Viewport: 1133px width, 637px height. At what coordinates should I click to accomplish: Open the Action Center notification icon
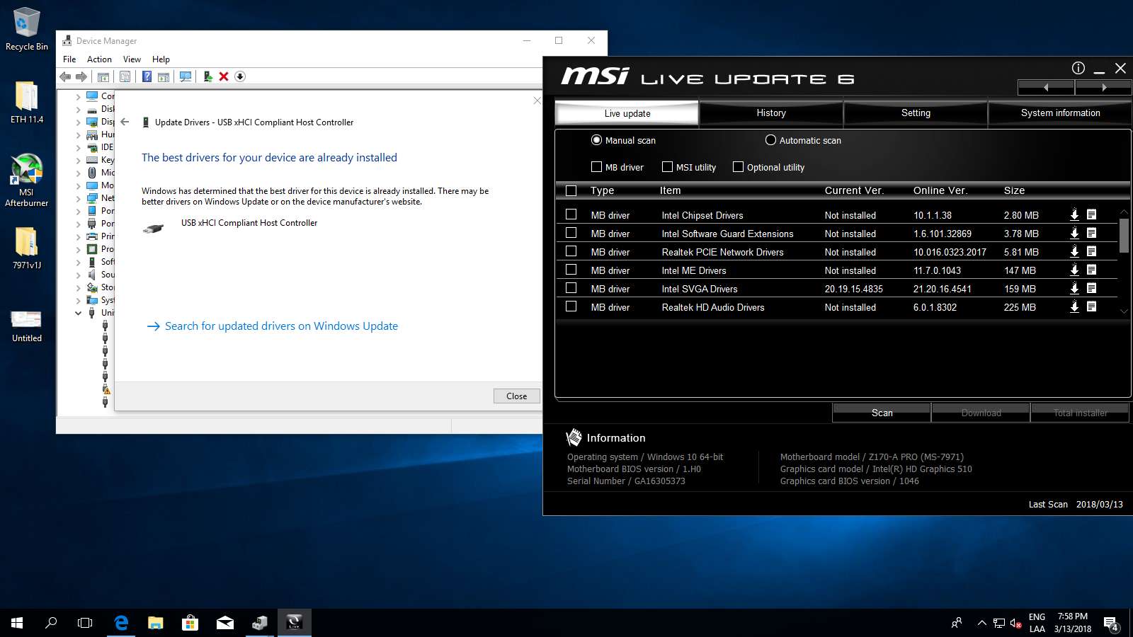coord(1111,624)
